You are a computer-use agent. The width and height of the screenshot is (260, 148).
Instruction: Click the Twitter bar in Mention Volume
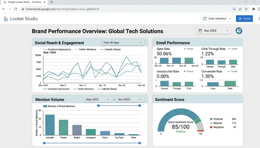(x=64, y=127)
